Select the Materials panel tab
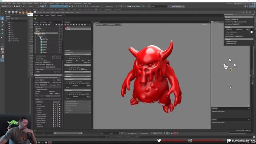This screenshot has width=256, height=144. click(67, 22)
